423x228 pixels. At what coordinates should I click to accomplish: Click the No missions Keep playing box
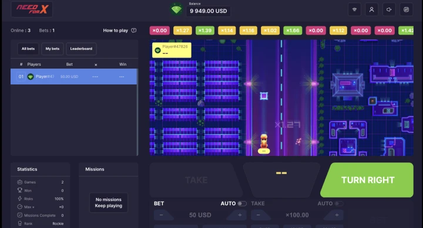point(109,202)
